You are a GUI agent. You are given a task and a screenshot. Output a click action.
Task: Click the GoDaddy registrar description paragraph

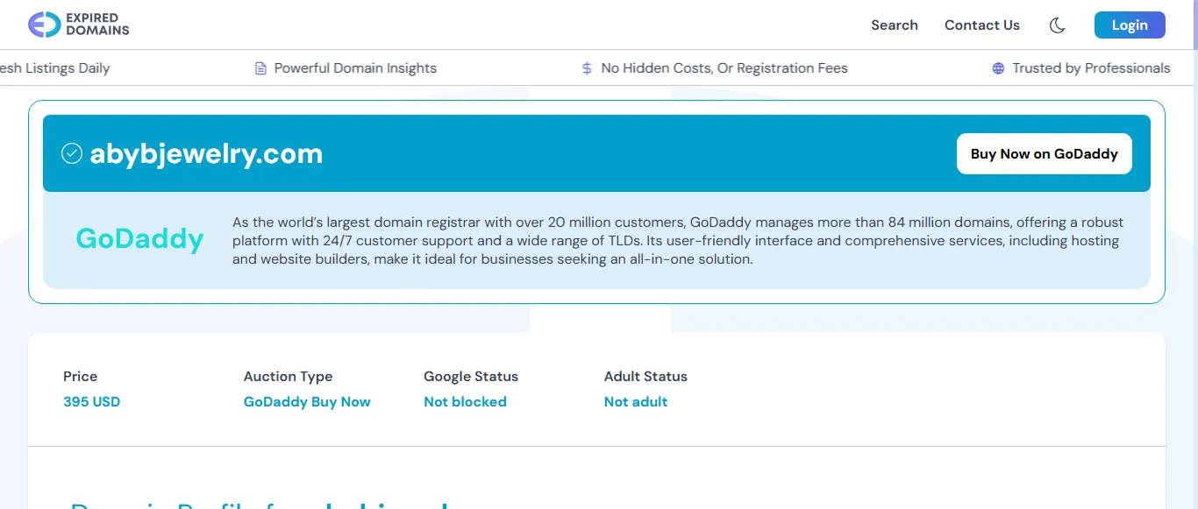[677, 241]
